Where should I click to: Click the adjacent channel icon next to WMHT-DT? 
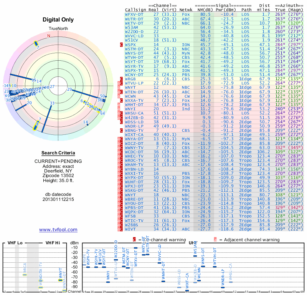click(119, 104)
